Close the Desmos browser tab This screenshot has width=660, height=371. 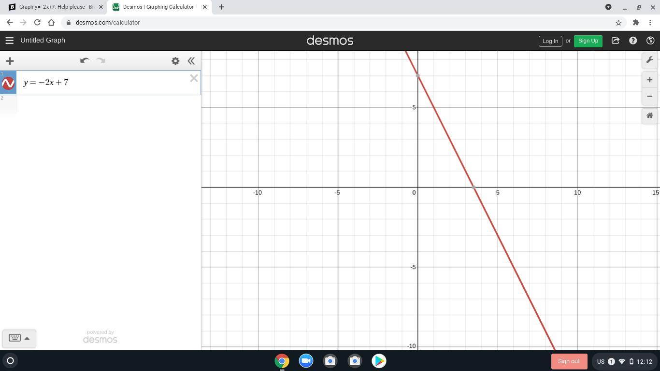pos(204,7)
